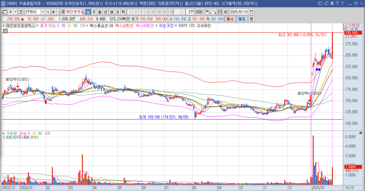Select monthly chart period 월
365x191 pixels.
click(x=100, y=12)
